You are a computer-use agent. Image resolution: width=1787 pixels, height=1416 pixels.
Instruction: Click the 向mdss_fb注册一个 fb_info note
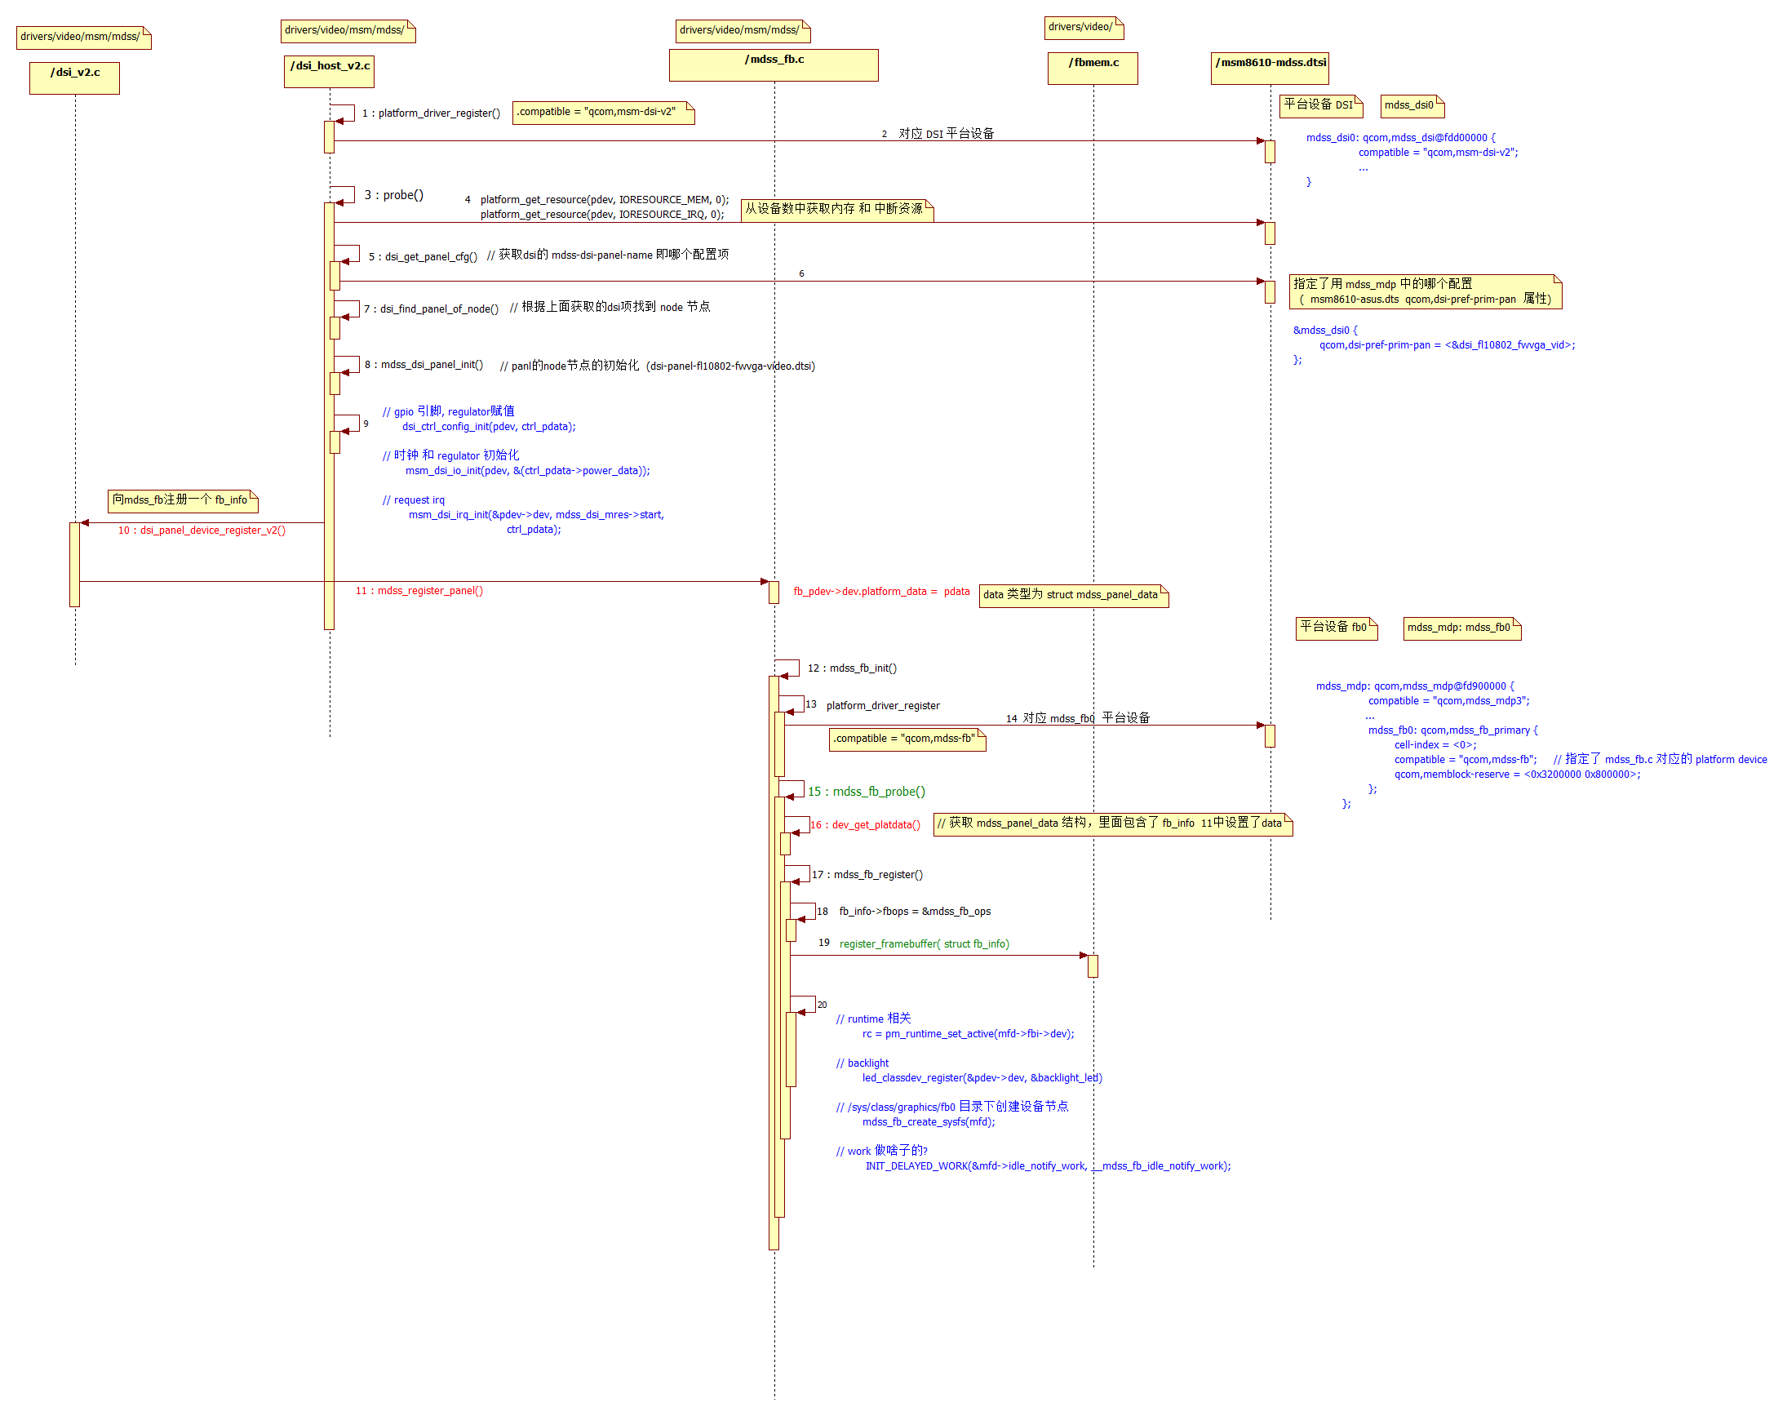point(182,501)
